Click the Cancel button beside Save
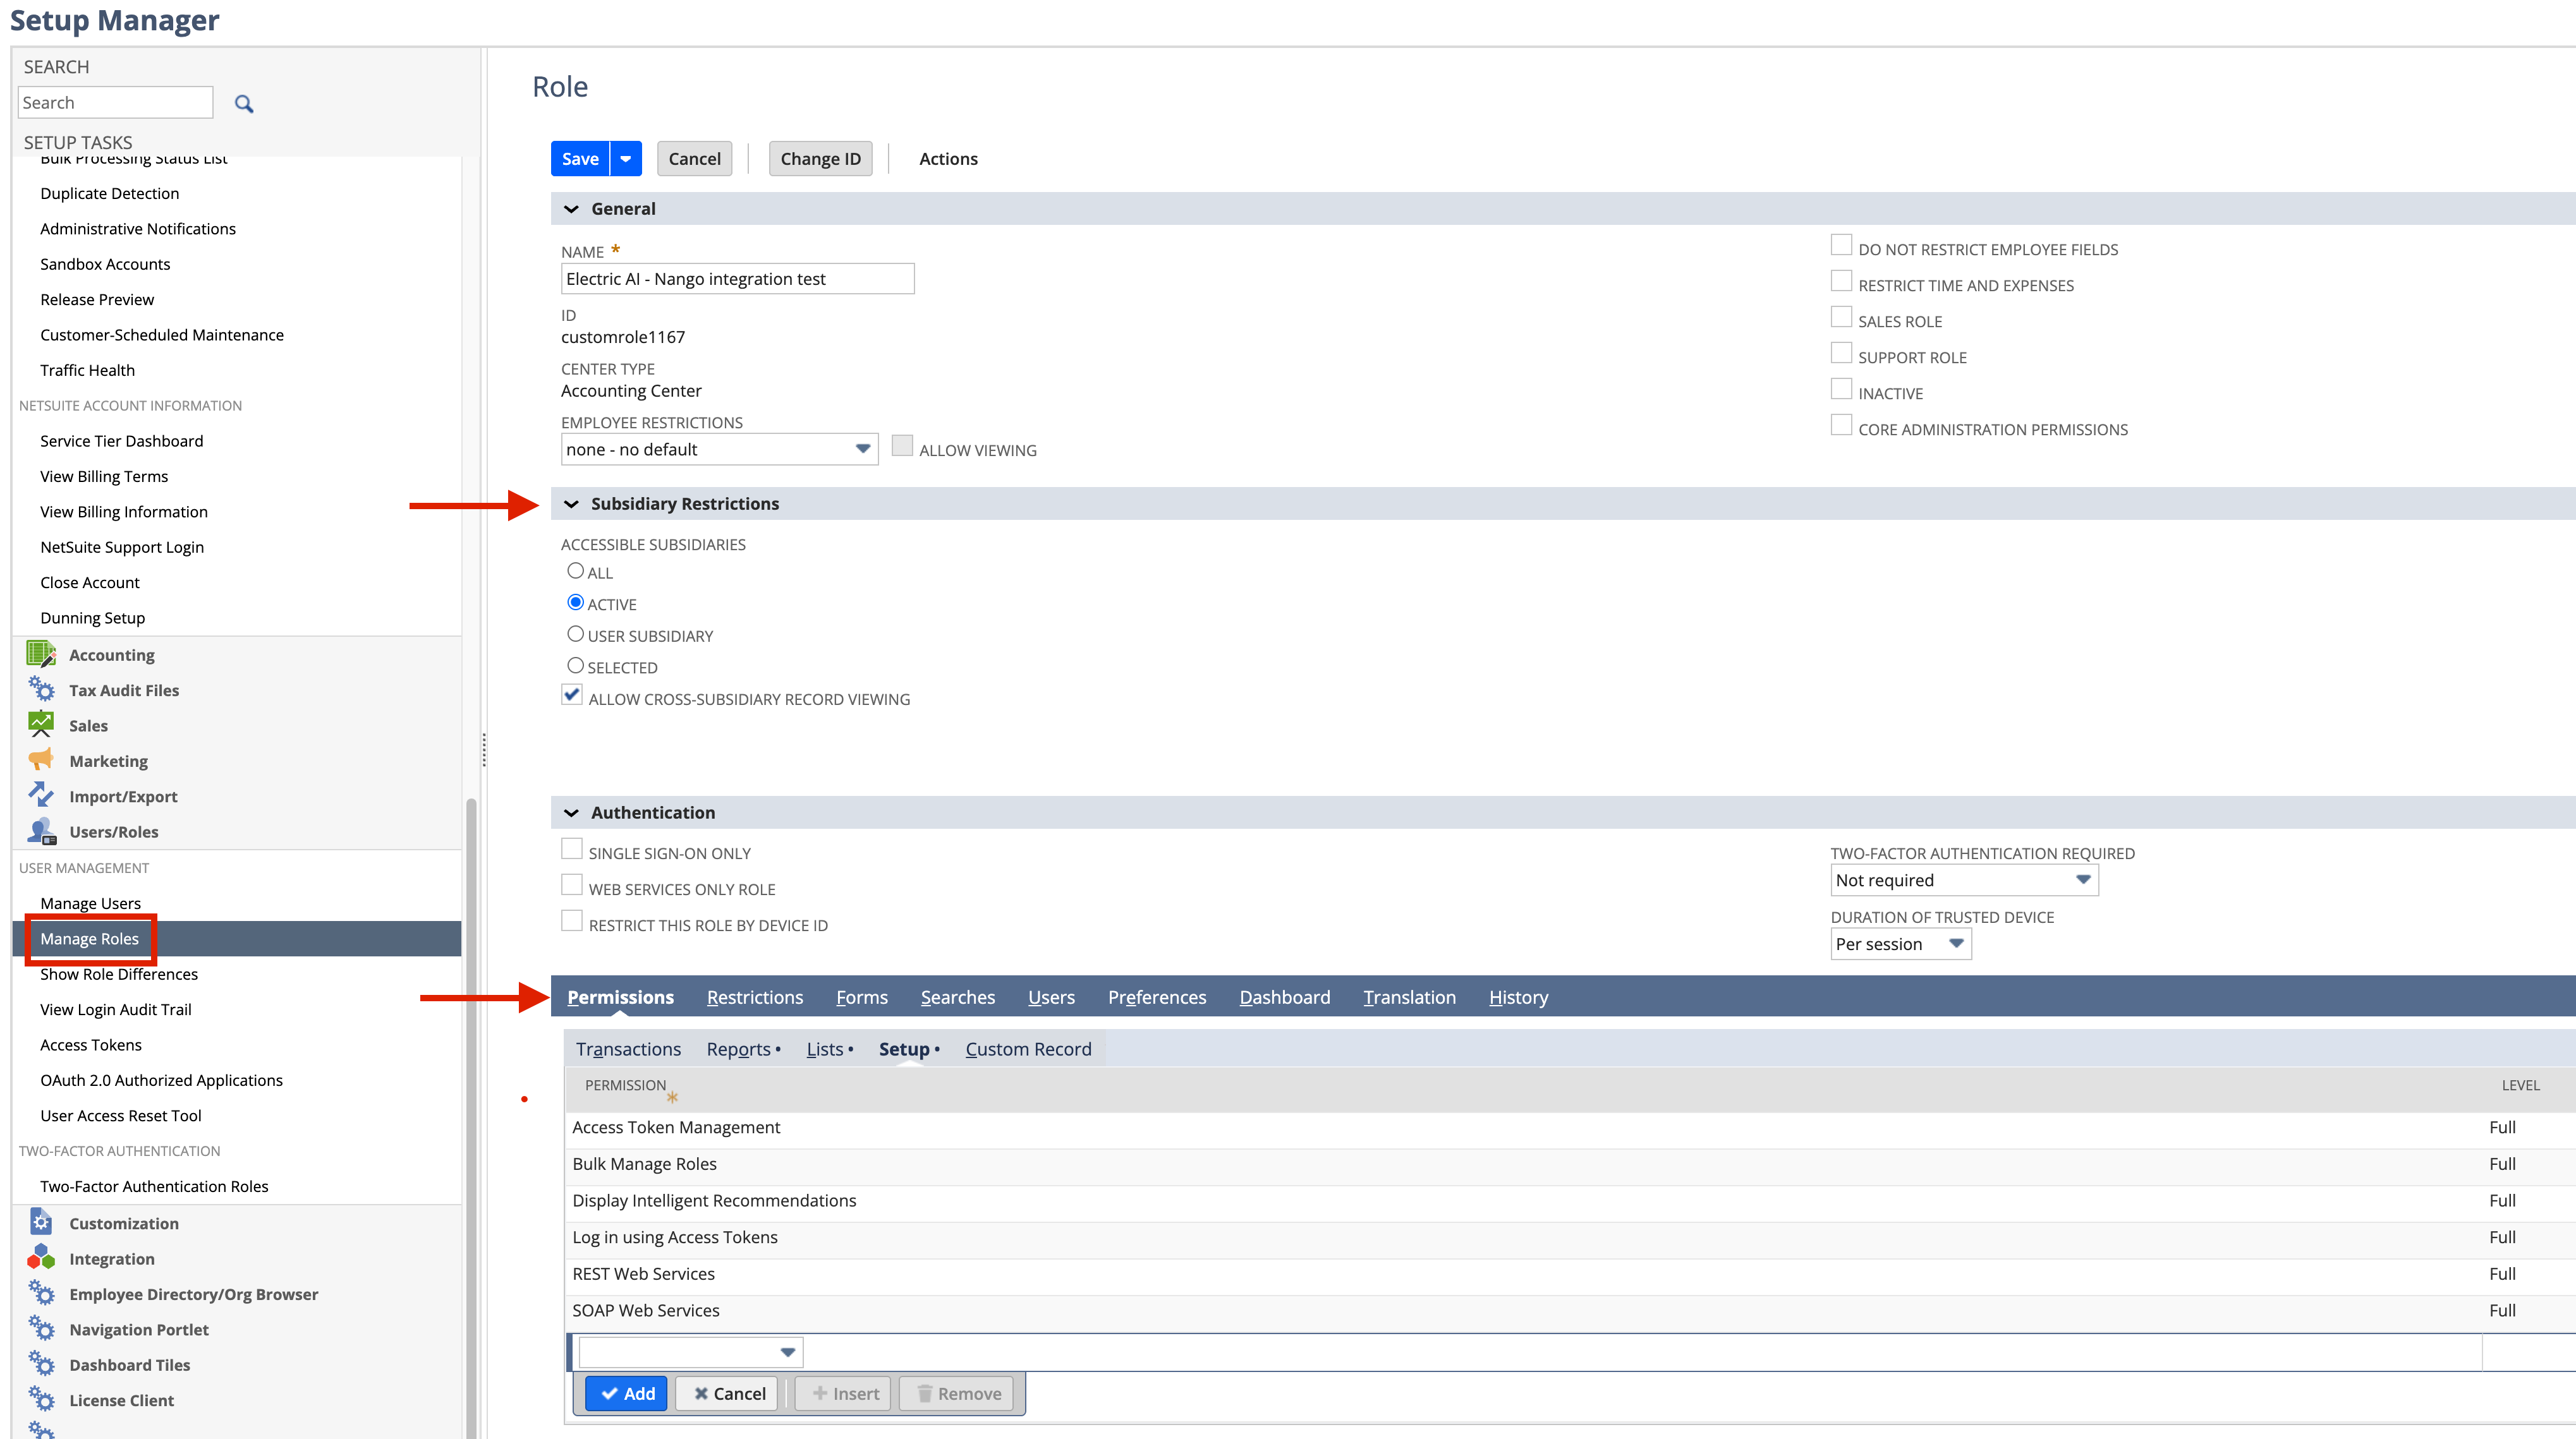This screenshot has height=1439, width=2576. pyautogui.click(x=694, y=159)
